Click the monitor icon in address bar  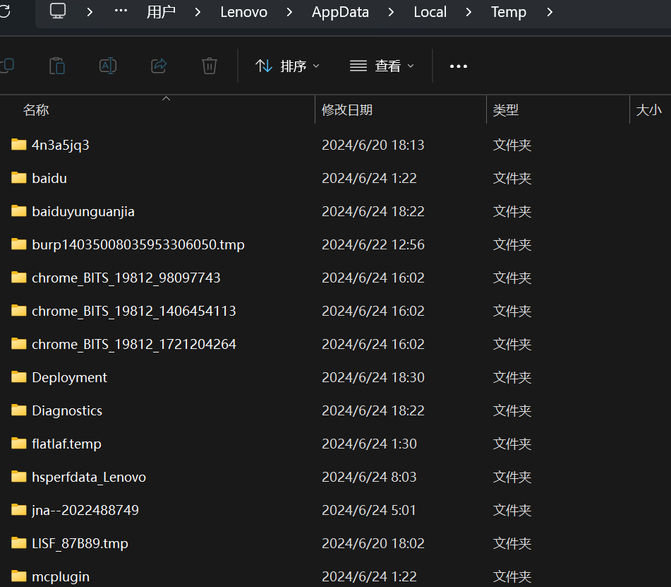pyautogui.click(x=58, y=11)
